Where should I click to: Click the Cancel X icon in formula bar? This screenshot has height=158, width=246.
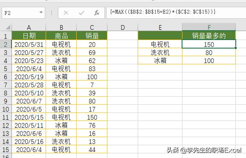pyautogui.click(x=66, y=13)
